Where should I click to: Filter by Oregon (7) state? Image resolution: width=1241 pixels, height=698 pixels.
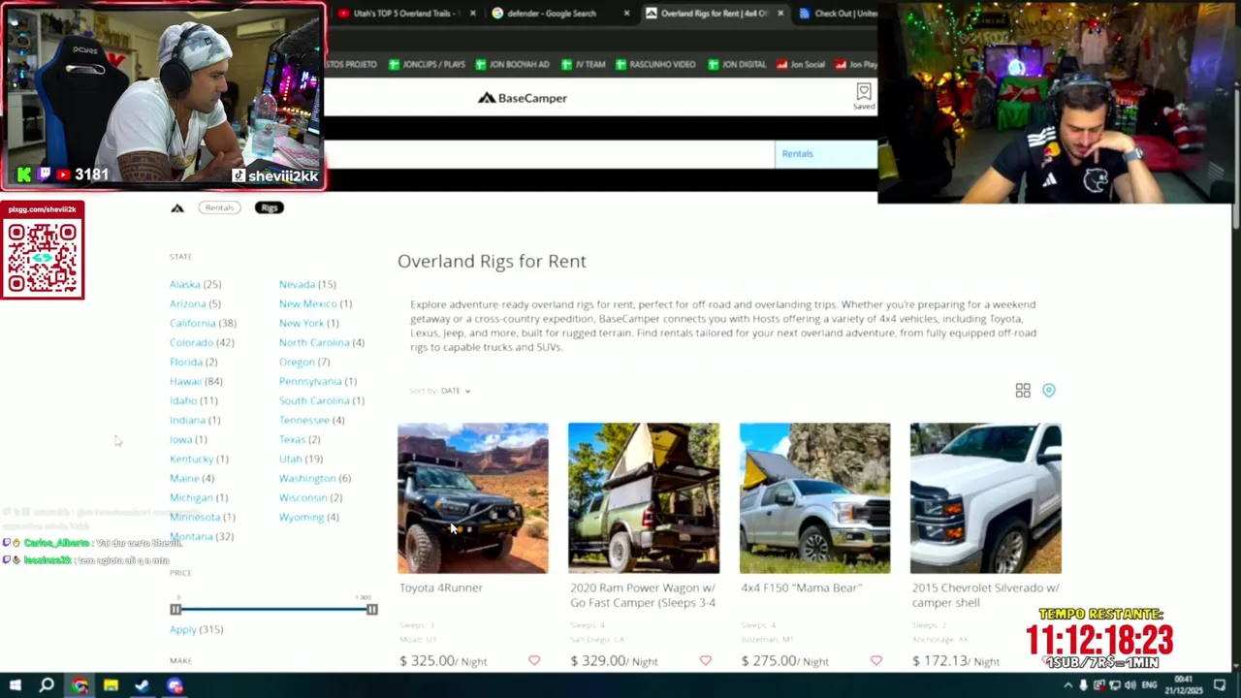coord(304,362)
